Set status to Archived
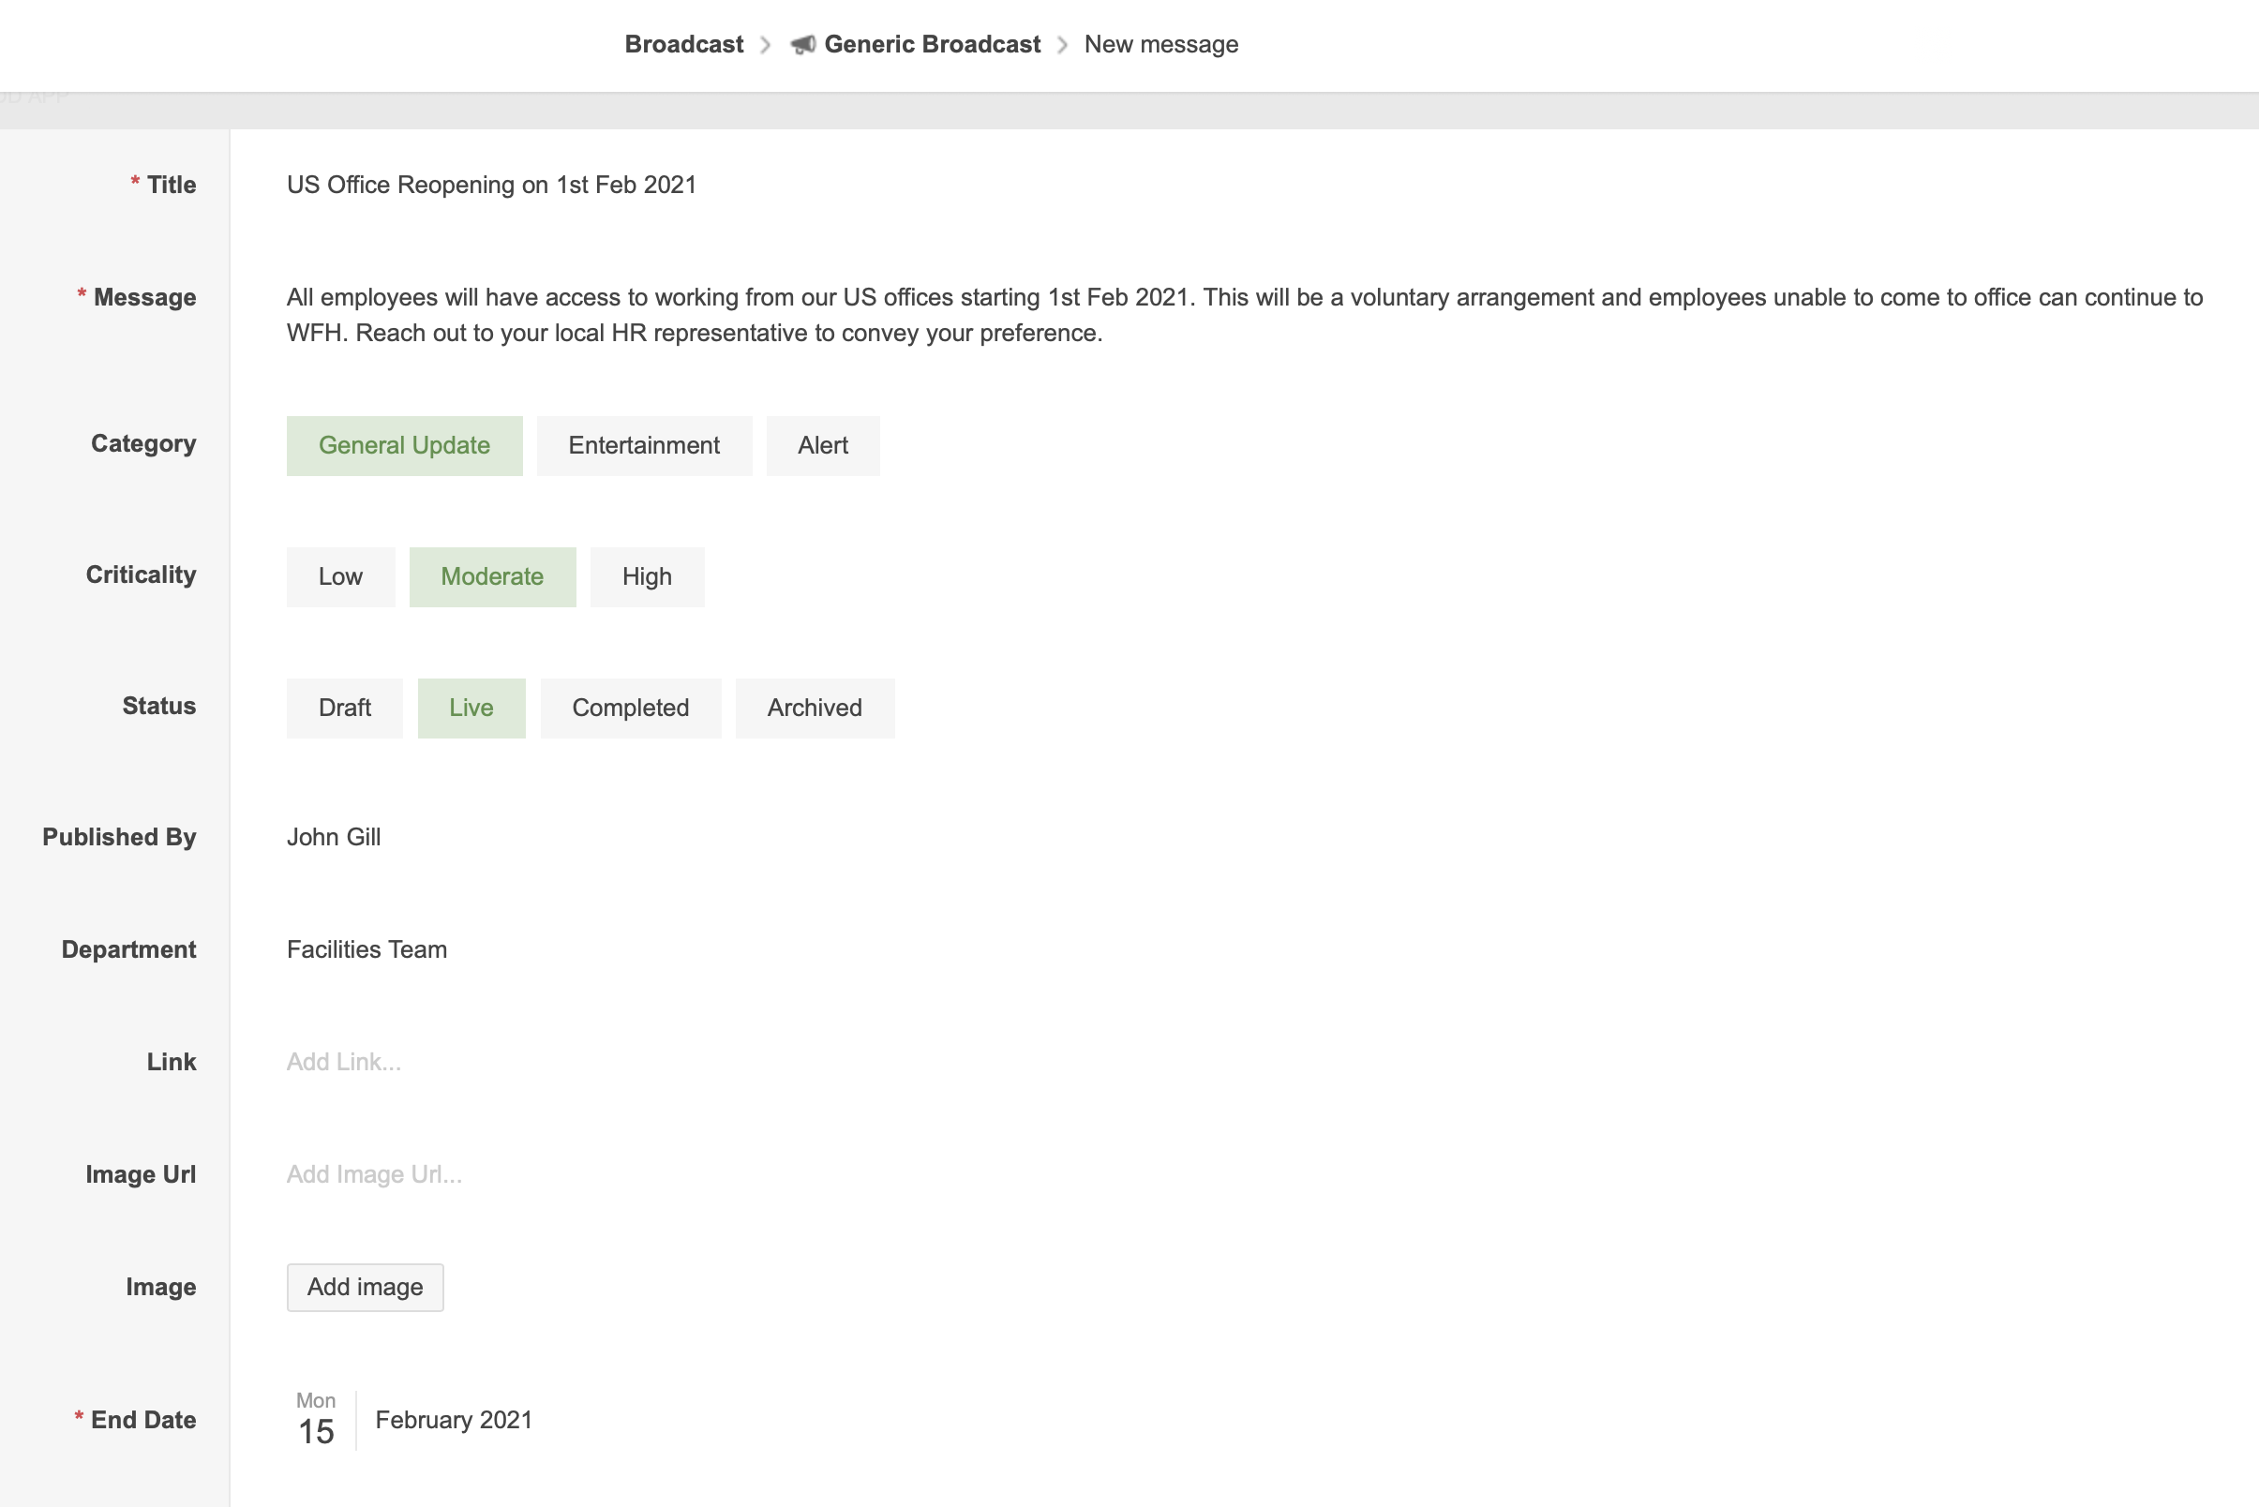2259x1507 pixels. click(815, 709)
